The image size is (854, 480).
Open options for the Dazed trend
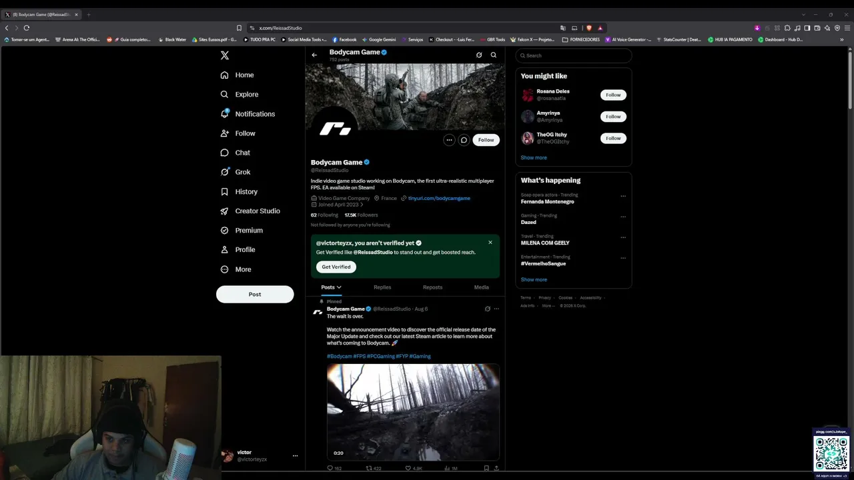pyautogui.click(x=623, y=217)
